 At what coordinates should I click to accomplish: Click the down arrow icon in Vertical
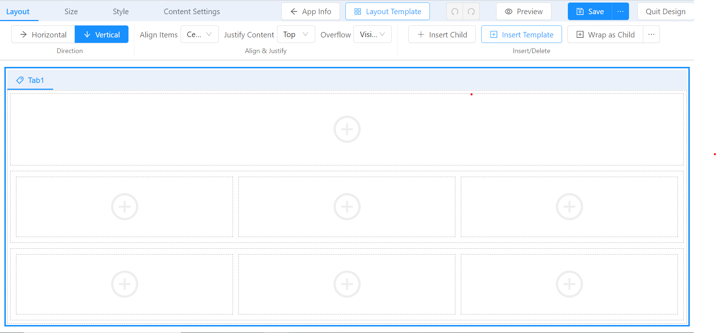[87, 35]
